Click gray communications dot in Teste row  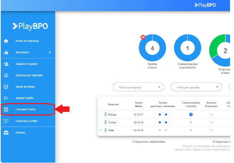pos(191,130)
